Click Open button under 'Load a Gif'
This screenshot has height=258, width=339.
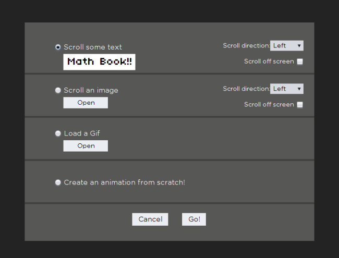86,146
